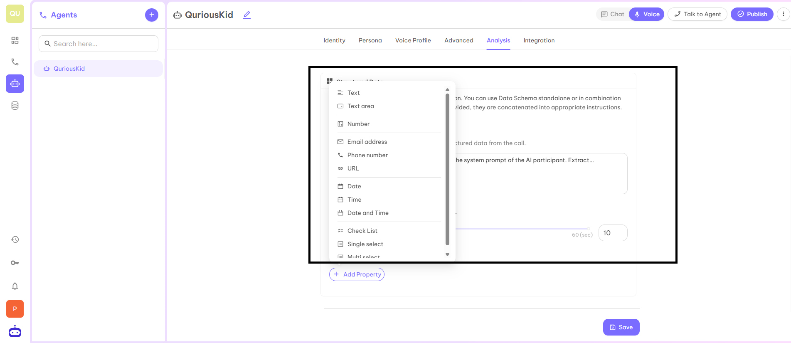The width and height of the screenshot is (791, 343).
Task: Open the dashboard grid icon in sidebar
Action: pyautogui.click(x=15, y=40)
